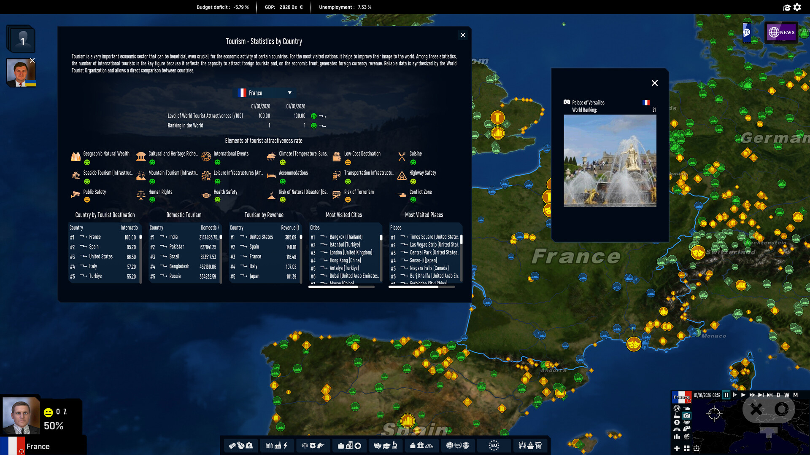Open the culture and education toolbar group
The image size is (810, 455).
386,445
